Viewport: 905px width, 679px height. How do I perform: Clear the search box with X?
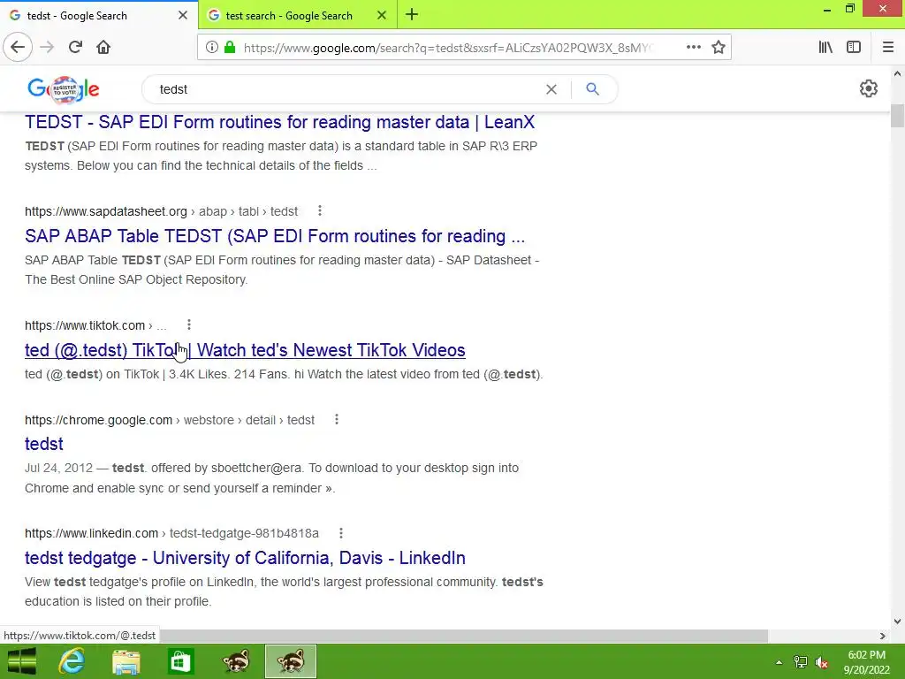tap(551, 89)
